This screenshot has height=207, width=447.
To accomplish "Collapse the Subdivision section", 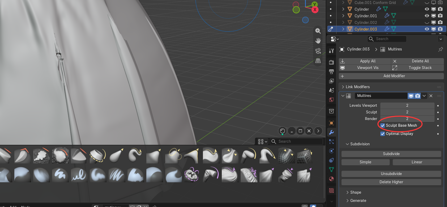I will (347, 144).
